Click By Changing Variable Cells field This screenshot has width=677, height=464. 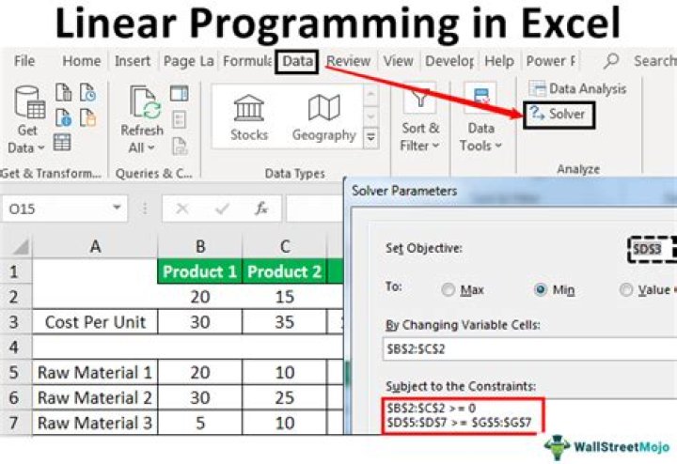tap(529, 348)
